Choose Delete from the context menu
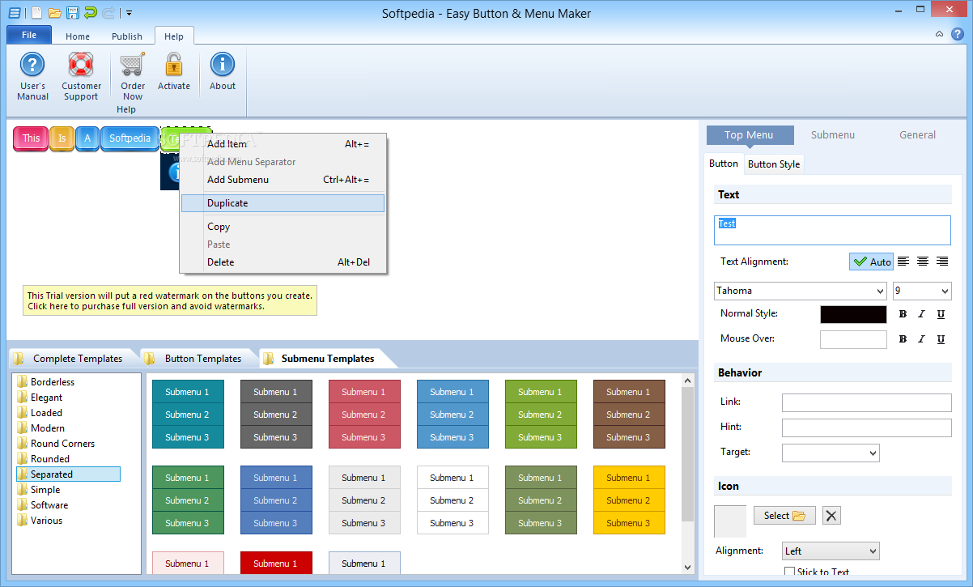 point(283,262)
